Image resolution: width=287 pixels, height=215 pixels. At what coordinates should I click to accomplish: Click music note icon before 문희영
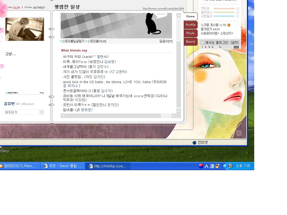78,110
